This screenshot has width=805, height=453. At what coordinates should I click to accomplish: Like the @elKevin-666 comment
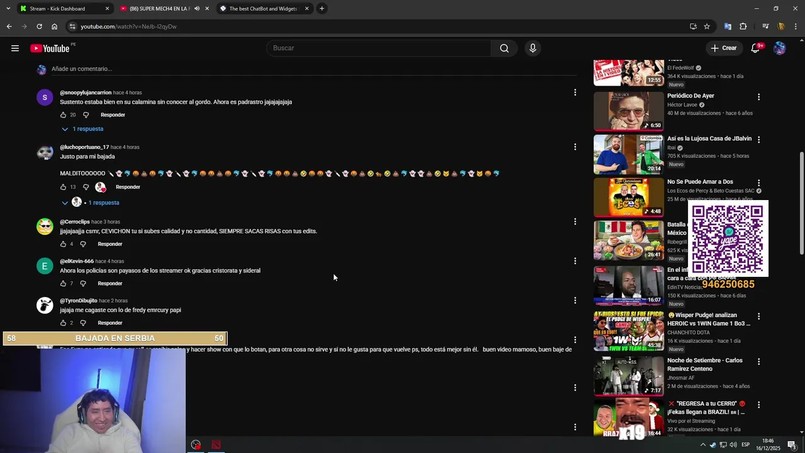pyautogui.click(x=63, y=284)
